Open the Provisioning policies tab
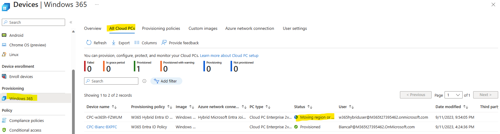This screenshot has width=500, height=134. [x=161, y=28]
